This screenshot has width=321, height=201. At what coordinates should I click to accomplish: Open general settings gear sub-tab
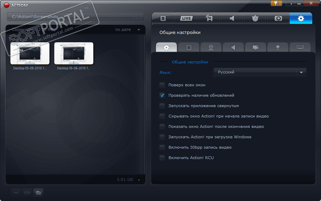[166, 47]
